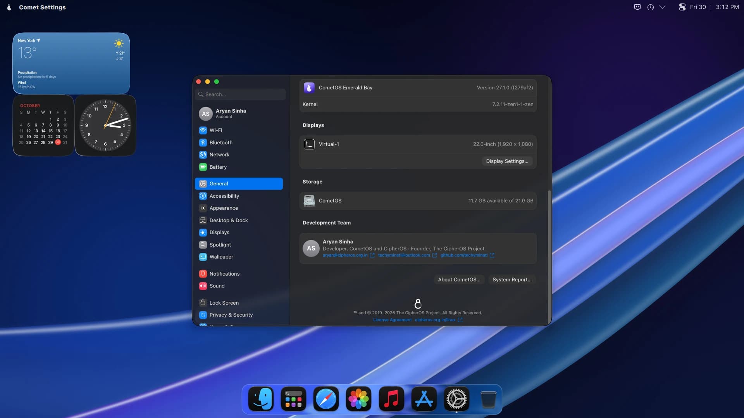Click the Display Settings... button
The image size is (744, 418).
point(507,161)
